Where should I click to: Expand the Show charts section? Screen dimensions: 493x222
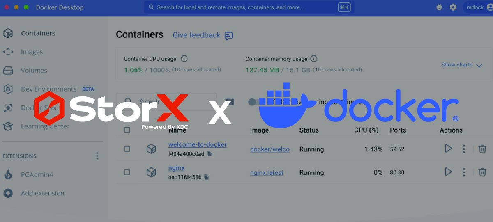[461, 65]
